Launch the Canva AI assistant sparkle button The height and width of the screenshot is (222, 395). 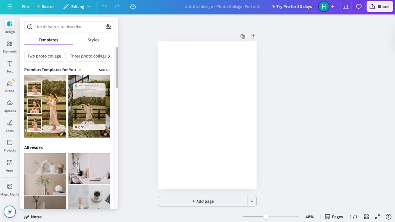(10, 212)
